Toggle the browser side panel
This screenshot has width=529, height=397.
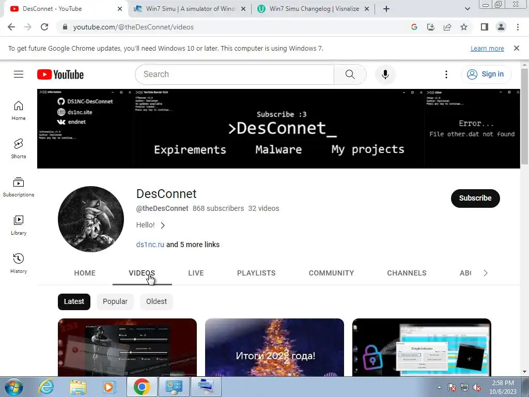(485, 27)
